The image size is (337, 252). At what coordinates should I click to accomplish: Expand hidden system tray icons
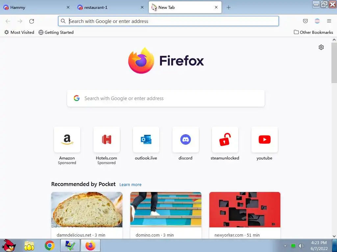click(x=285, y=246)
